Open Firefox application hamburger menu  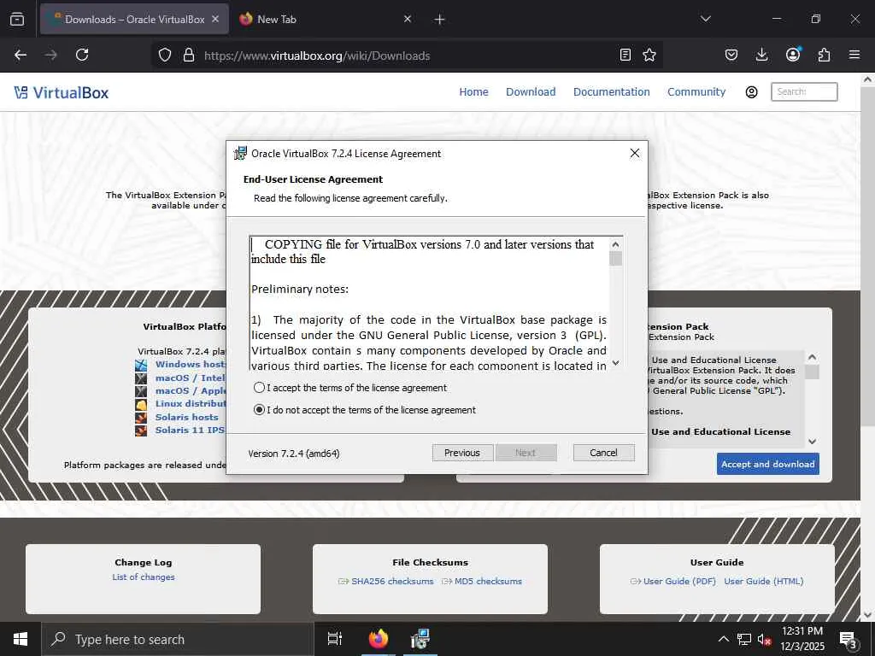click(854, 56)
